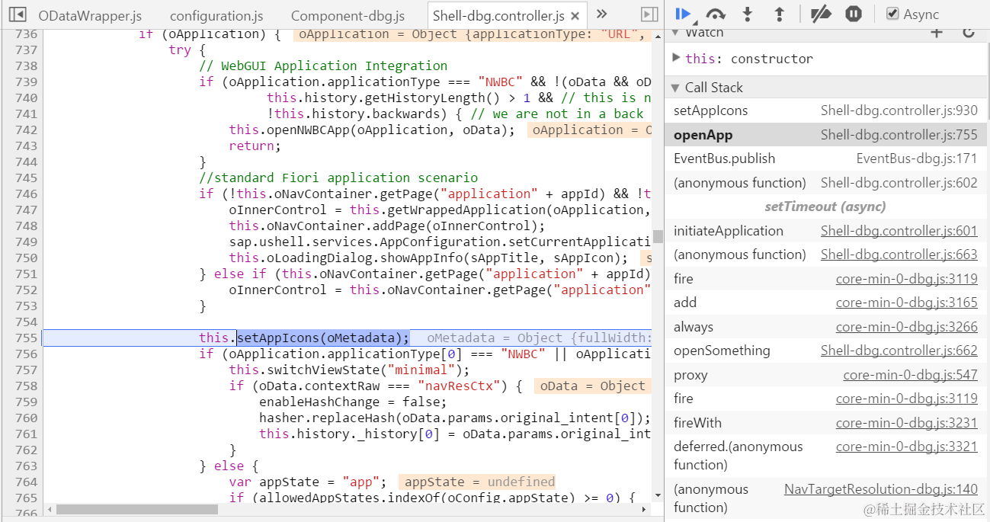The height and width of the screenshot is (522, 990).
Task: Open core-min-0-dbg.js:3231 link
Action: (x=906, y=423)
